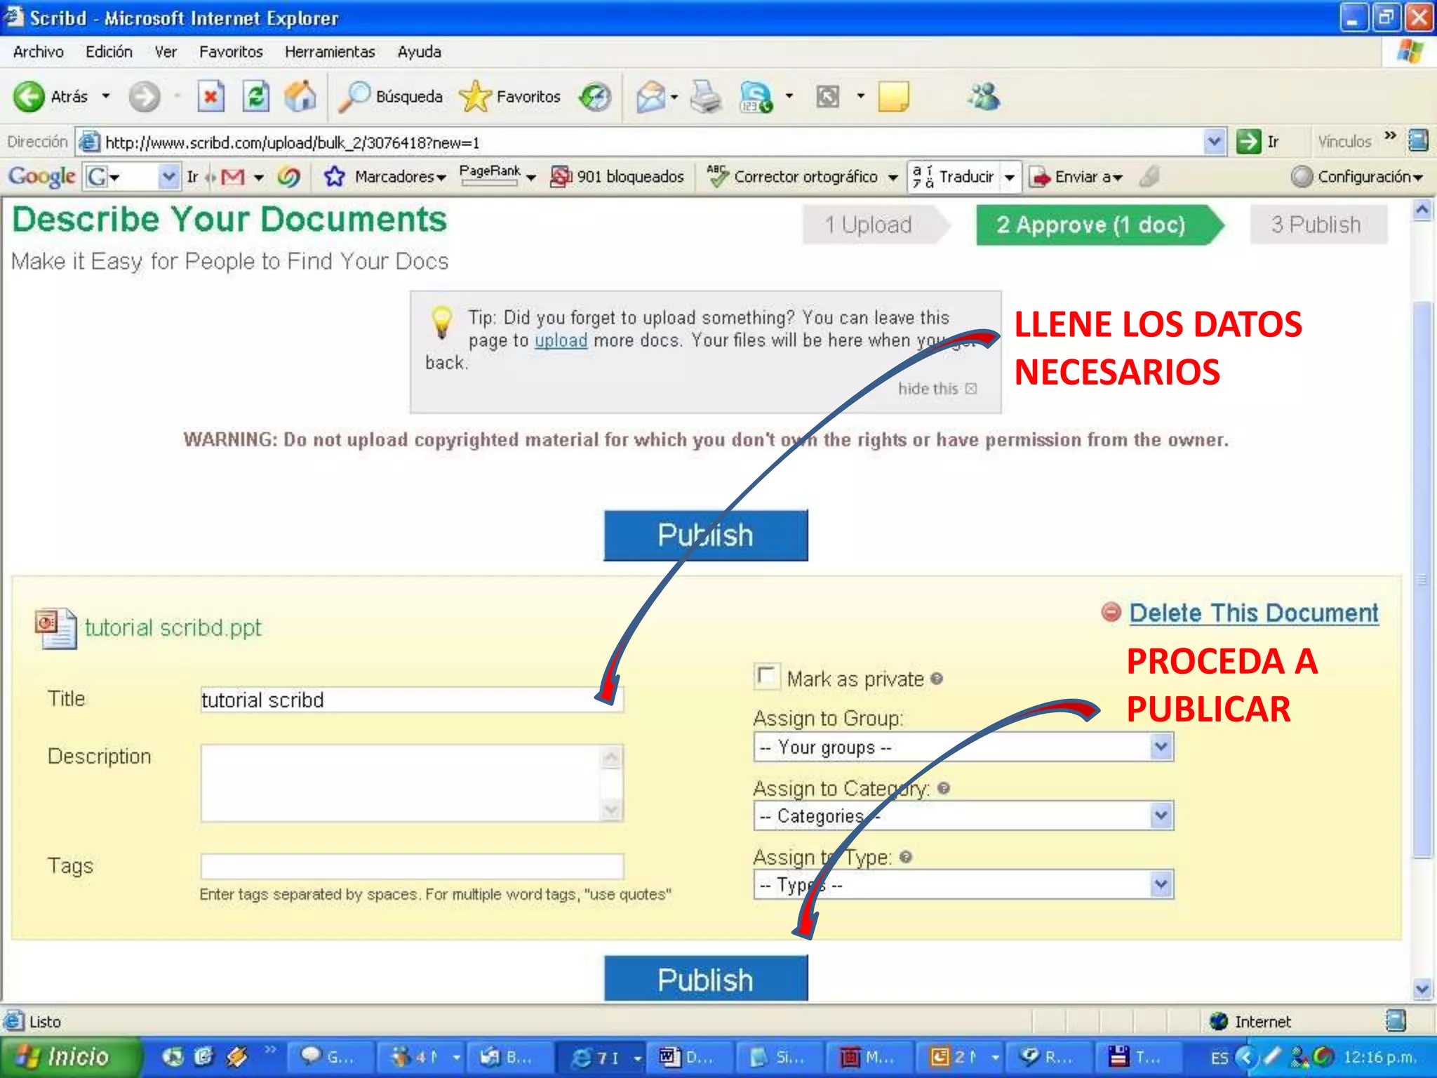Open the Your groups dropdown

pyautogui.click(x=963, y=747)
